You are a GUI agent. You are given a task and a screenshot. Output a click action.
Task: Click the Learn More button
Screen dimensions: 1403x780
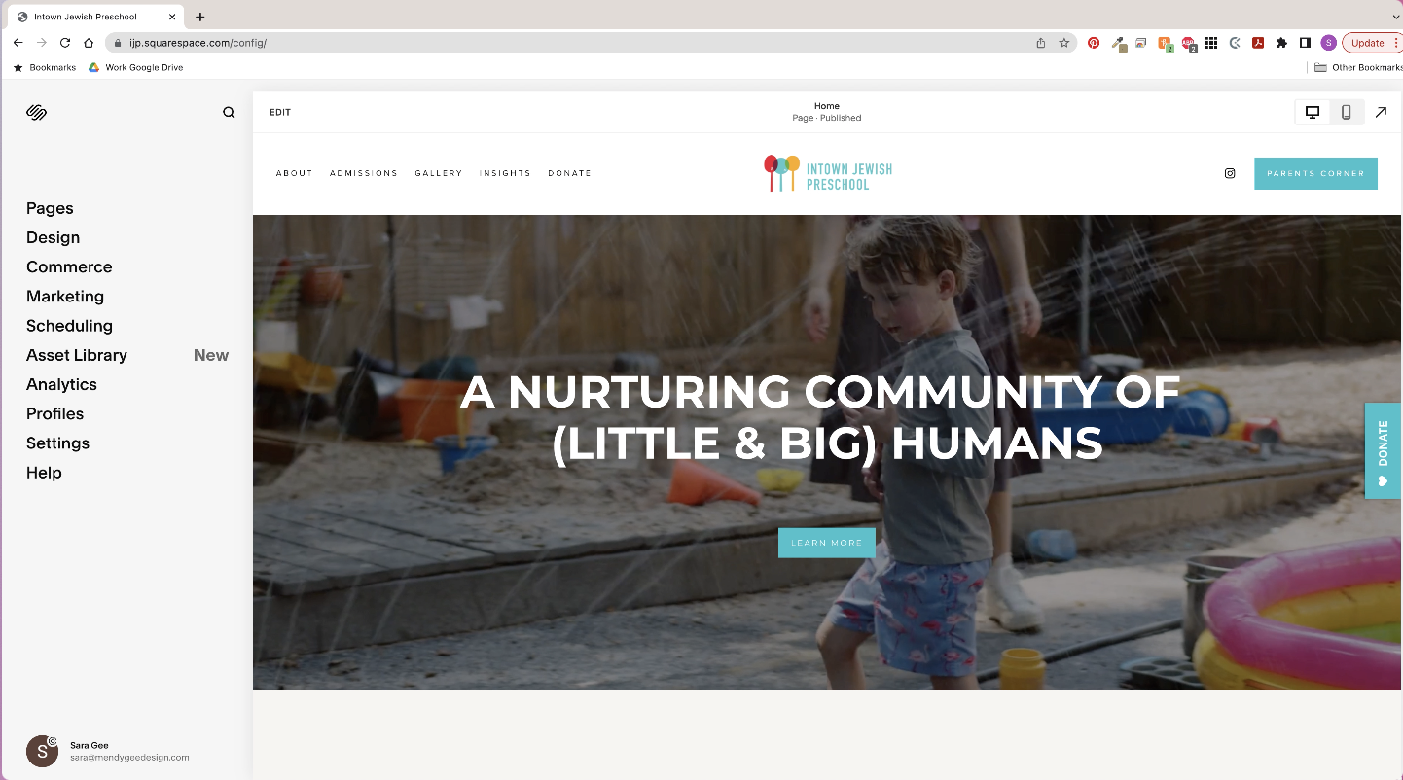coord(827,543)
